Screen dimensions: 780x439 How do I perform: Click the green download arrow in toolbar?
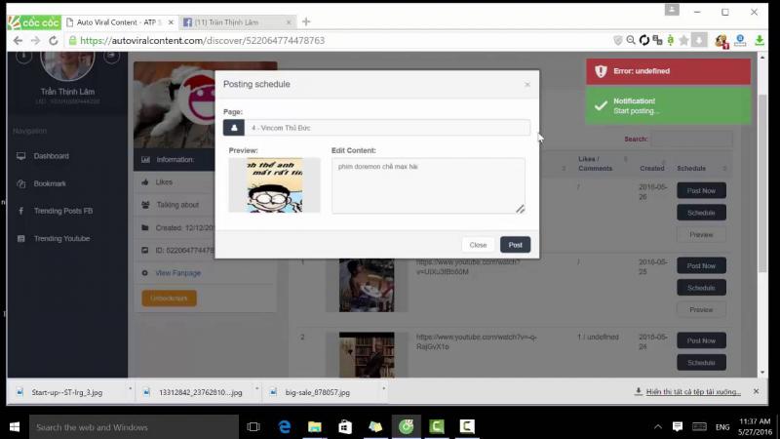(x=760, y=40)
